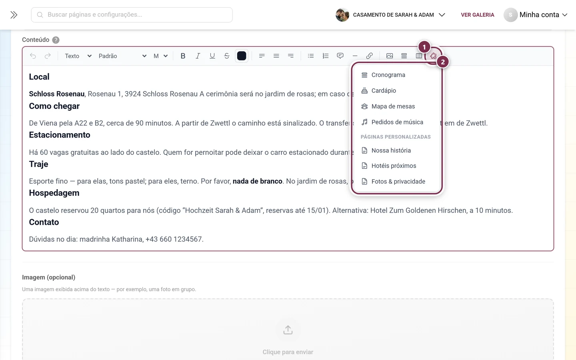The image size is (576, 360).
Task: Undo the last edit in the editor
Action: tap(33, 56)
